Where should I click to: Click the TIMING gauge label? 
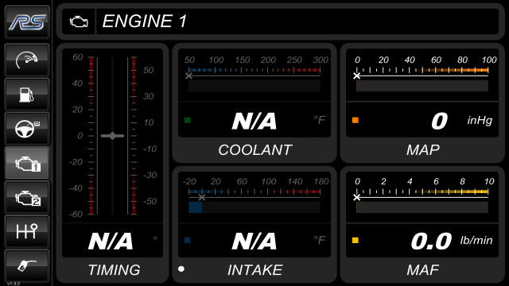tap(114, 270)
